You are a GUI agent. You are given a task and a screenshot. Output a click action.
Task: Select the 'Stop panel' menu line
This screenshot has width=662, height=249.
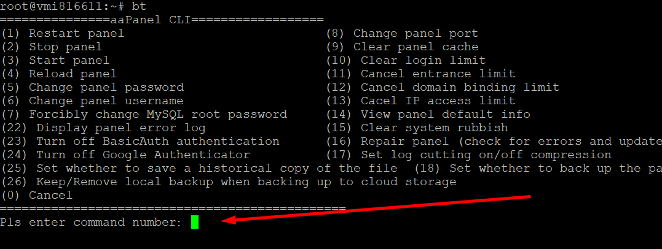coord(52,47)
